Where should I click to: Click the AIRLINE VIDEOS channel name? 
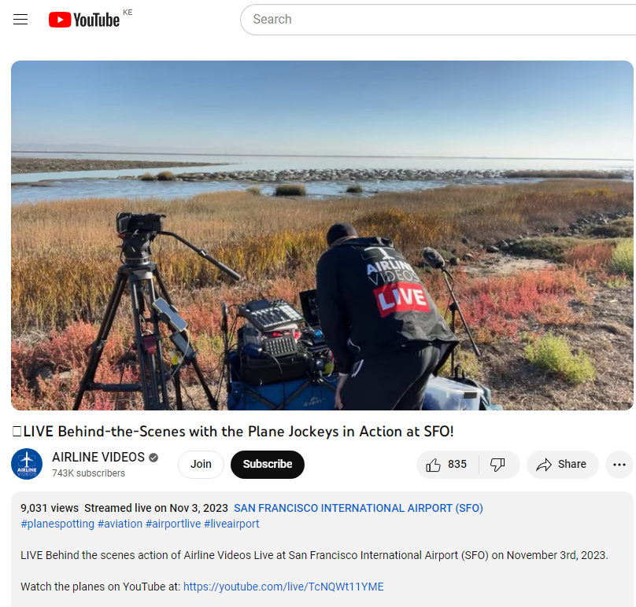point(98,457)
